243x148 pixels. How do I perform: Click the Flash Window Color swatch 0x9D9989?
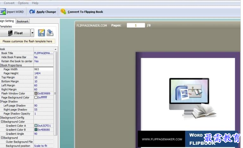click(x=36, y=94)
